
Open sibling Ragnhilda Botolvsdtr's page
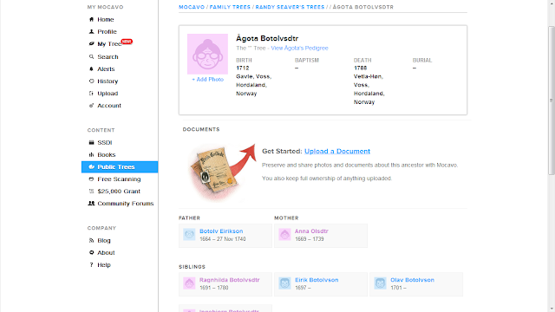(x=229, y=280)
